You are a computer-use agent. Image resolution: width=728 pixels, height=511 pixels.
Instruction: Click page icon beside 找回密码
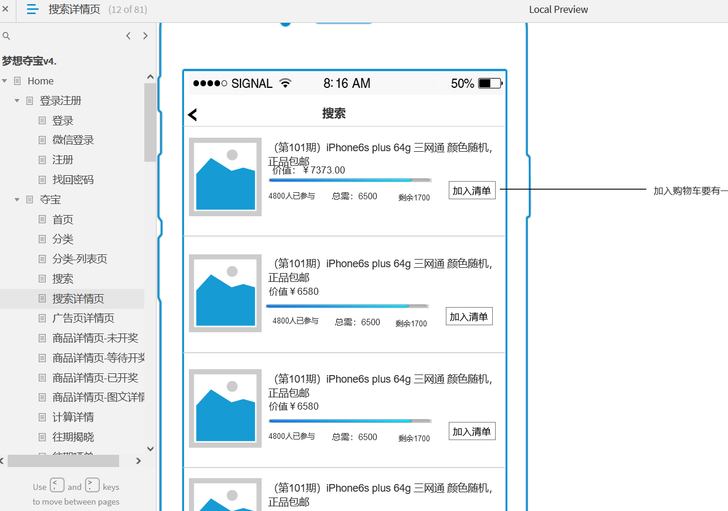click(42, 180)
